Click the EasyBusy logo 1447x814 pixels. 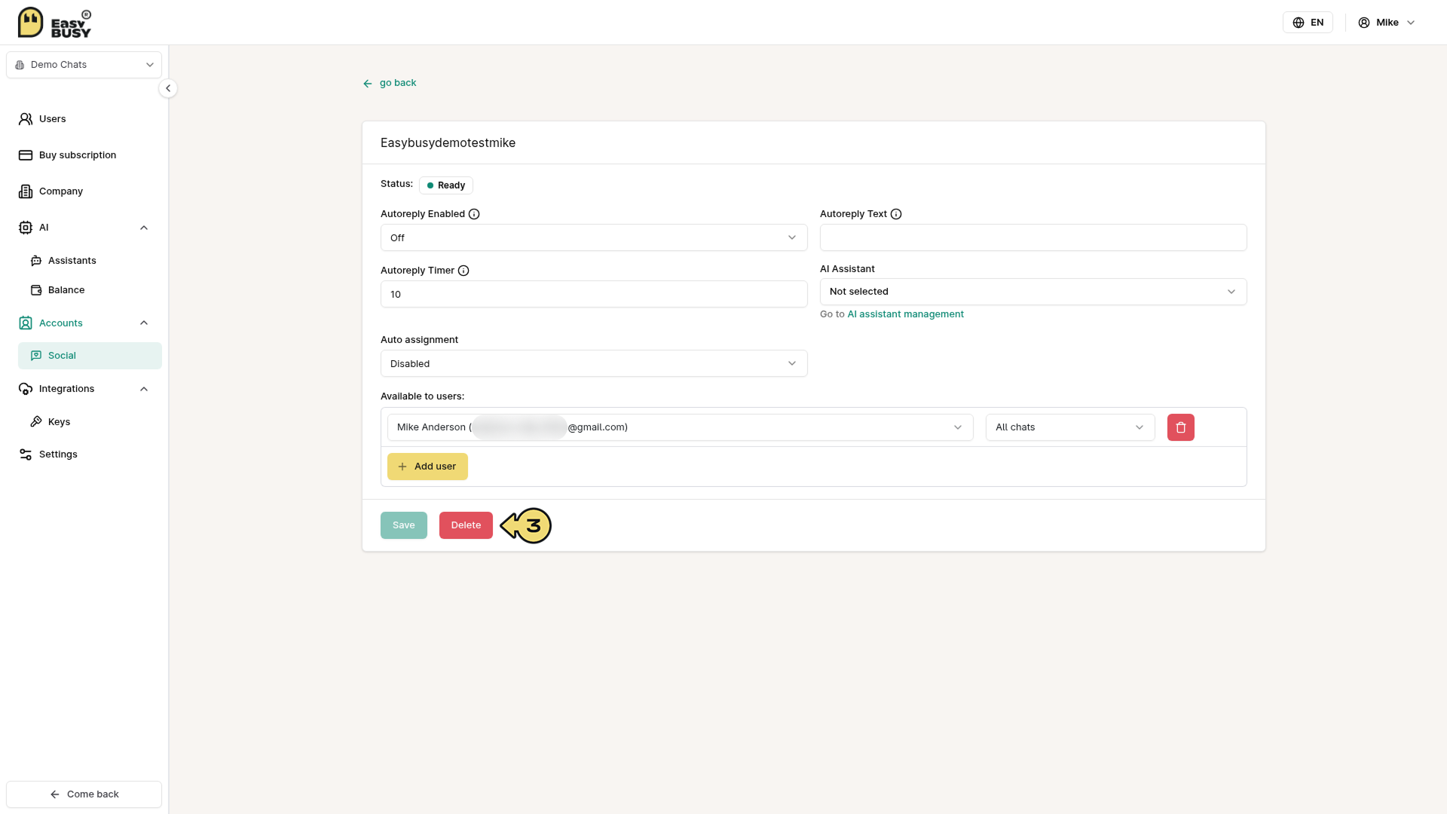(54, 23)
